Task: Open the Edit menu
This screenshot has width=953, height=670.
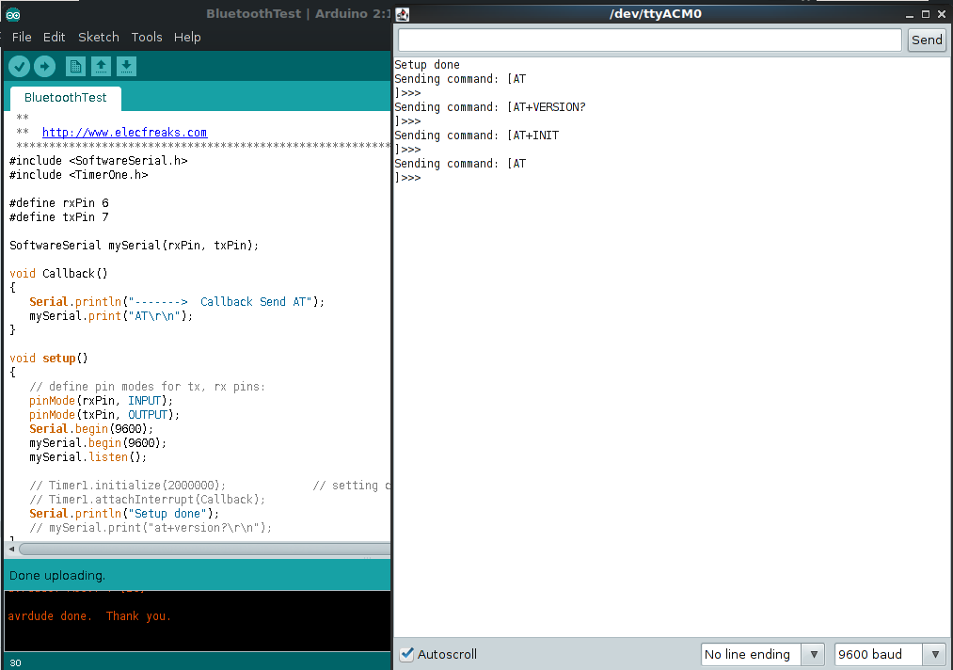Action: 54,37
